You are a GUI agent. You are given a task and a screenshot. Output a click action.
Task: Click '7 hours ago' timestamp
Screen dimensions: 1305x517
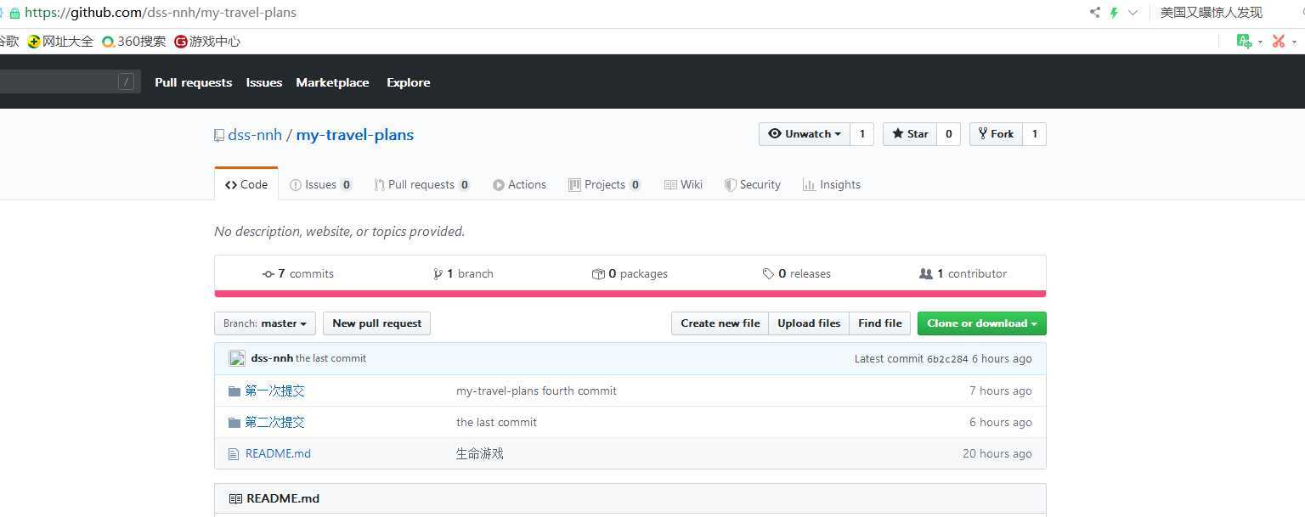coord(1001,391)
